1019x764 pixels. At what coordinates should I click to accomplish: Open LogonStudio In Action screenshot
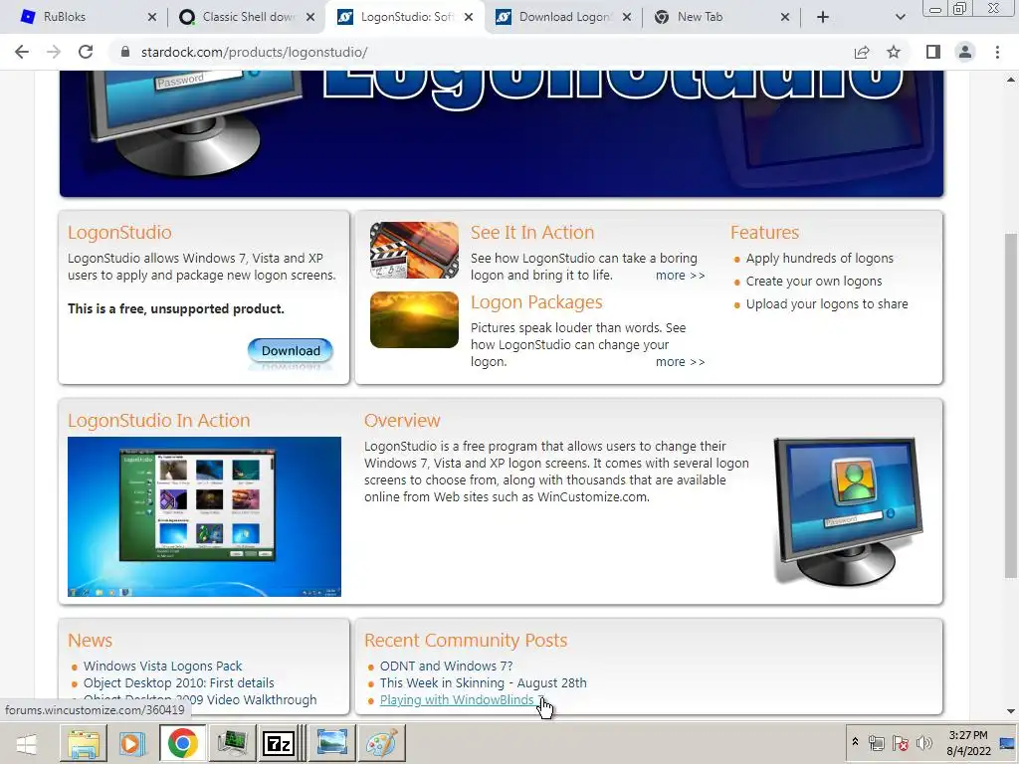click(x=204, y=516)
